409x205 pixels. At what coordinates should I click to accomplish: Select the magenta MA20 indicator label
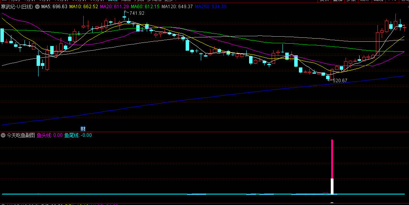click(x=114, y=7)
